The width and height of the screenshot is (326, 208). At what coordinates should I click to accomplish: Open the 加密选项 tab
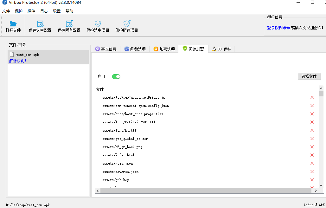coord(164,49)
